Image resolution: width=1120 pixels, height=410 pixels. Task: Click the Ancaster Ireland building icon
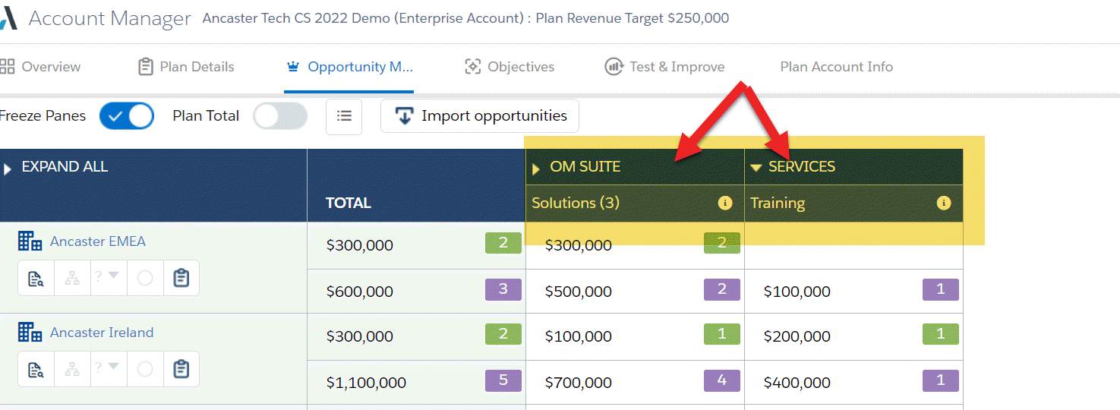tap(30, 333)
